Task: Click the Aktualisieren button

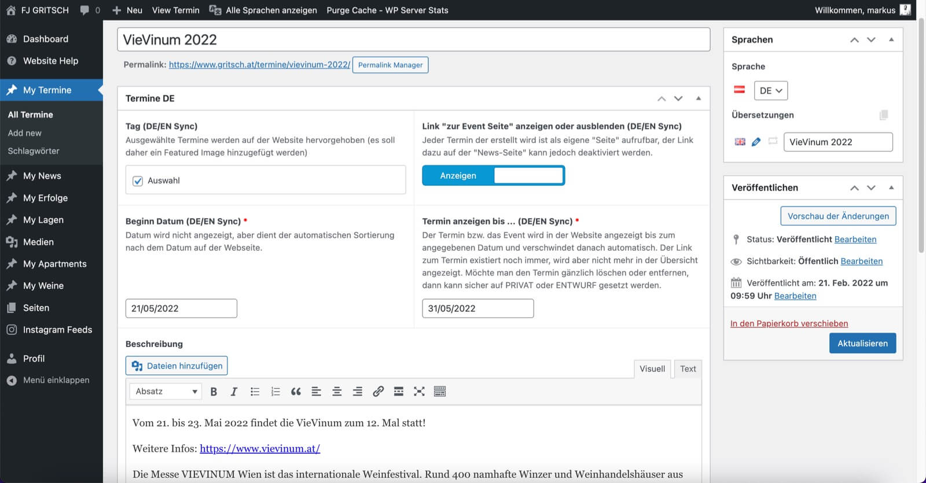Action: tap(862, 343)
